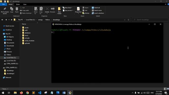Switch to the Share ribbon tab
Screen dimensions: 169x95
point(18,4)
